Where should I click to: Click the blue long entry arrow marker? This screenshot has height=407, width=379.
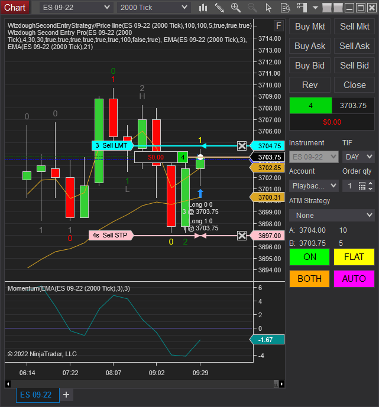point(200,193)
